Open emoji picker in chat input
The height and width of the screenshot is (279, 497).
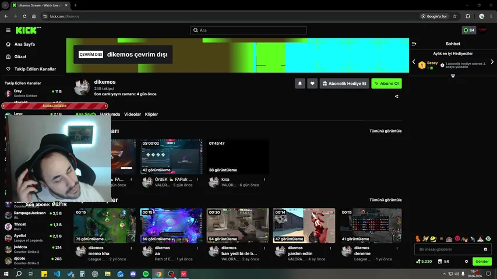[485, 249]
